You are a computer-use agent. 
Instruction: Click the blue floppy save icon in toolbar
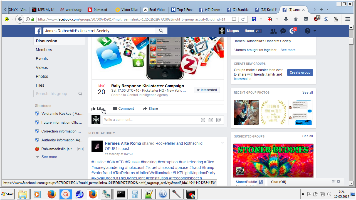(254, 19)
